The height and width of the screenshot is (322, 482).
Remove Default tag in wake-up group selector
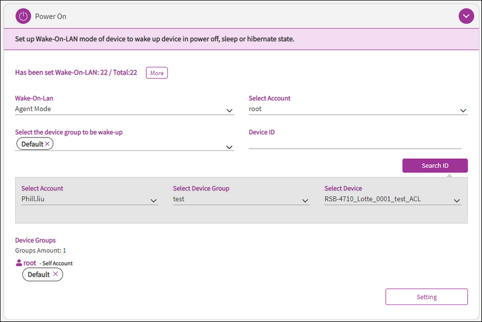coord(48,144)
